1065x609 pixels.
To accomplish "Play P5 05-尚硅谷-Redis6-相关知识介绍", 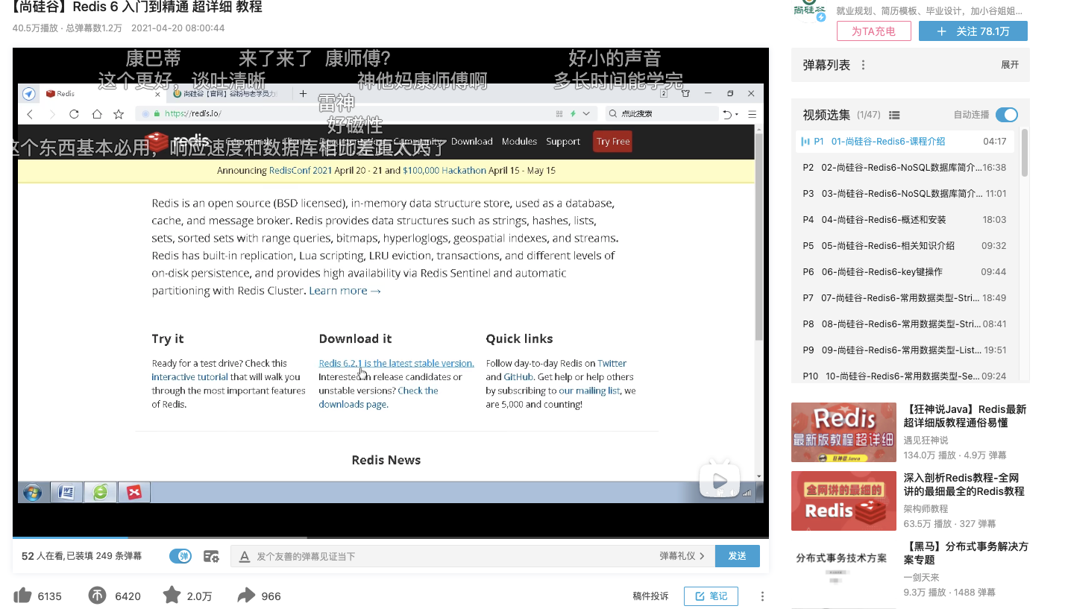I will pos(905,246).
